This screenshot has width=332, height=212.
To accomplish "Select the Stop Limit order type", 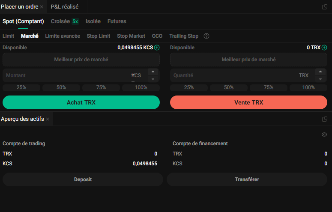I will tap(99, 36).
